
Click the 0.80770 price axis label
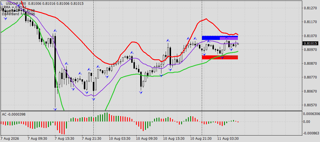(x=310, y=77)
